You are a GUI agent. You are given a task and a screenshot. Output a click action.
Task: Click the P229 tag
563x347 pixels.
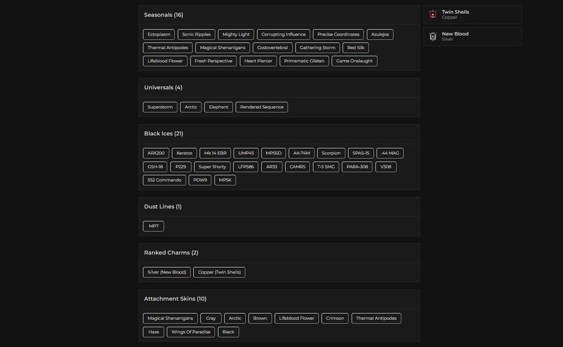click(x=181, y=167)
